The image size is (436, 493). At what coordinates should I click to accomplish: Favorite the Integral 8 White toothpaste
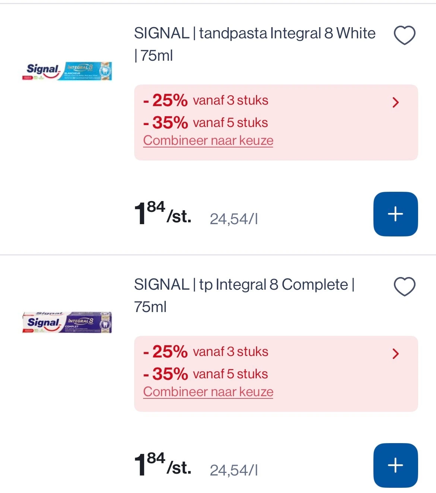pyautogui.click(x=404, y=35)
